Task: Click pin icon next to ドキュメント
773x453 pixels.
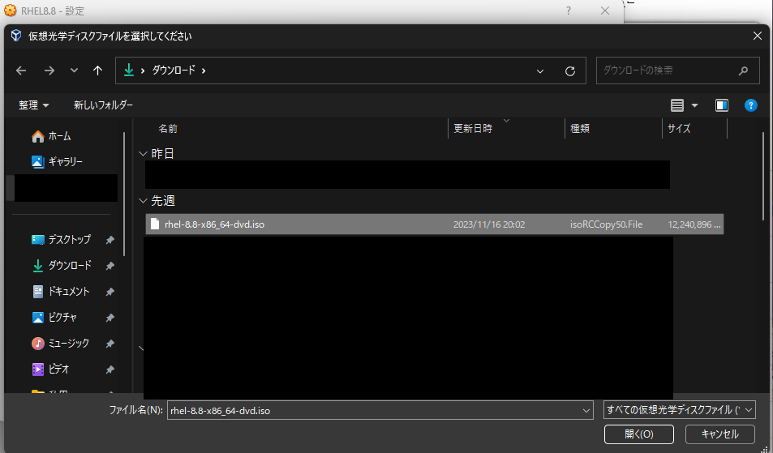Action: click(x=110, y=292)
